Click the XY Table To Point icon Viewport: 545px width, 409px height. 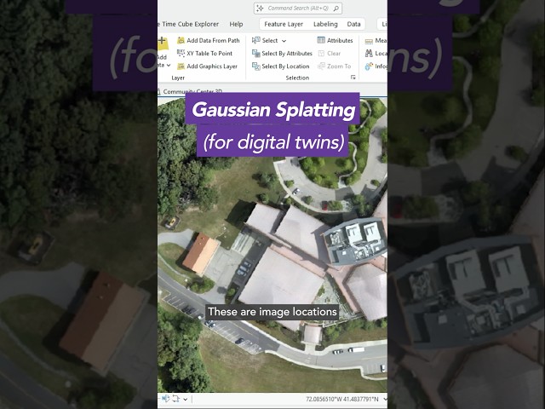coord(181,53)
